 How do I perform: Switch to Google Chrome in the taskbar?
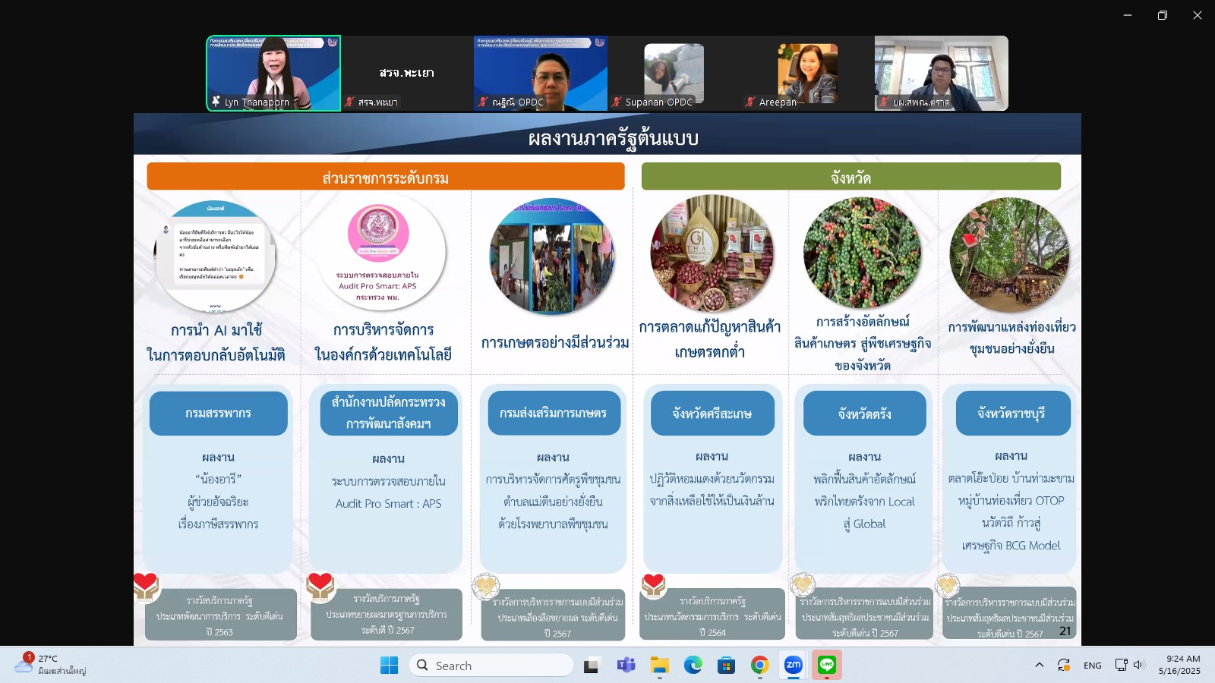point(759,666)
